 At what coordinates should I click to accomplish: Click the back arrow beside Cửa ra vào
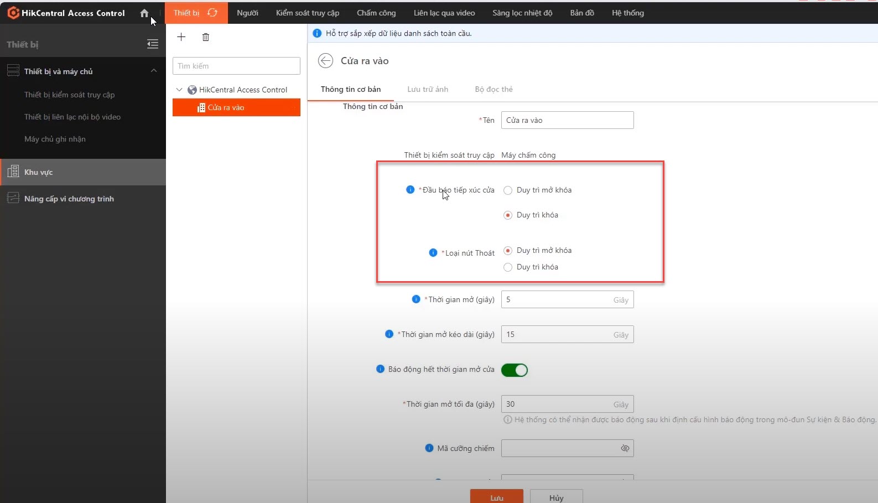[325, 61]
